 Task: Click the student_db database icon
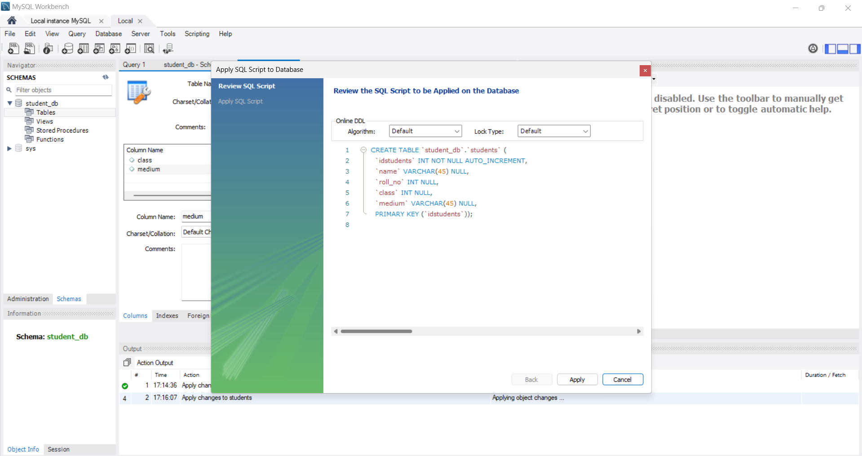(19, 103)
